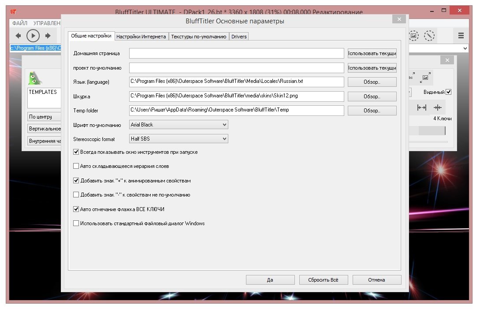Screen dimensions: 480x312
Task: Click the compress inward arrows icon
Action: (437, 108)
